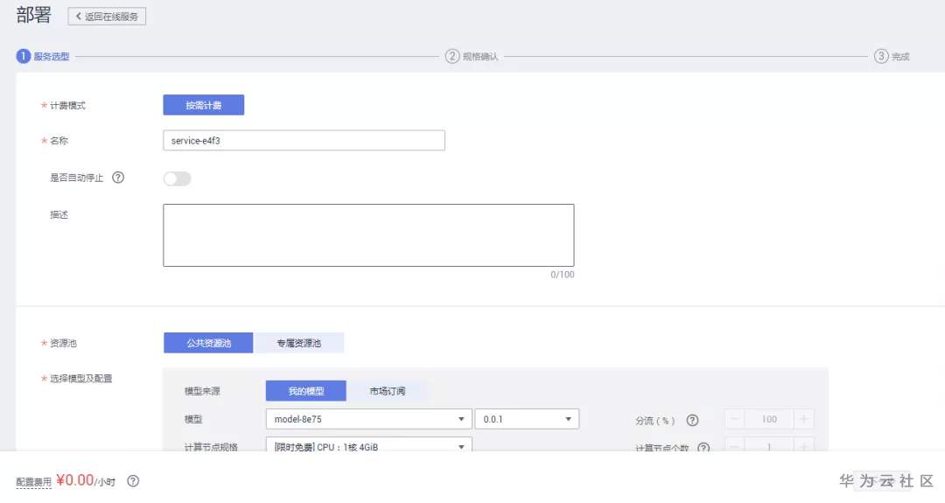Open the model-8e75 model dropdown
Screen dimensions: 945x503
pyautogui.click(x=367, y=419)
